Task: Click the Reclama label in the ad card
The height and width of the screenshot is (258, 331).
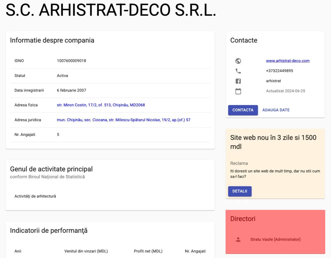Action: pos(239,163)
